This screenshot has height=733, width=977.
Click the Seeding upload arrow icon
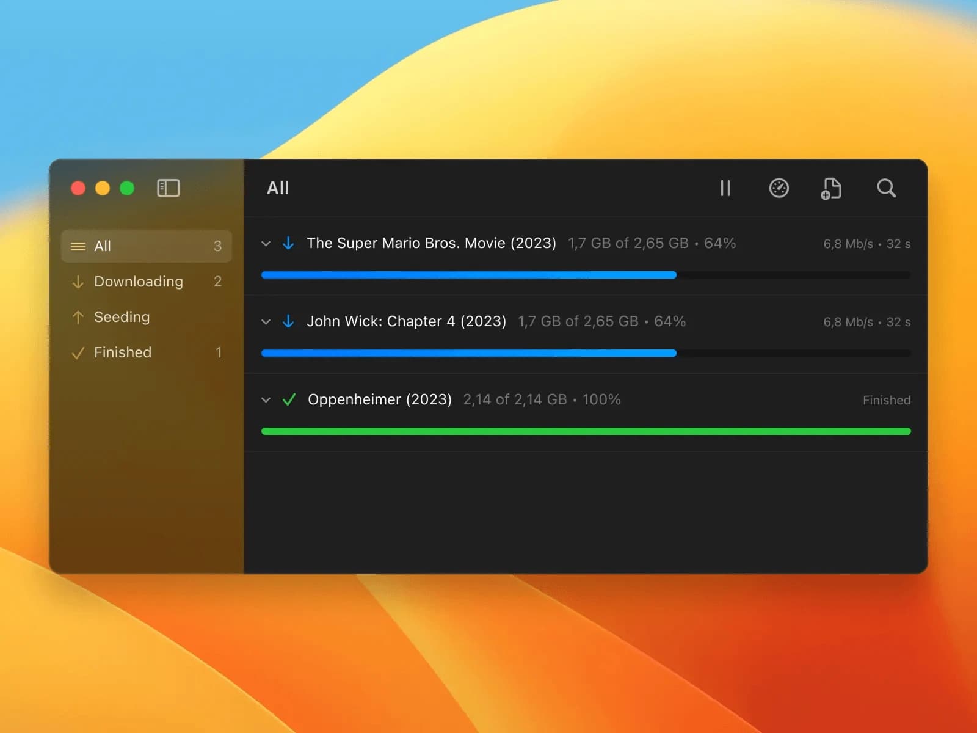coord(78,317)
